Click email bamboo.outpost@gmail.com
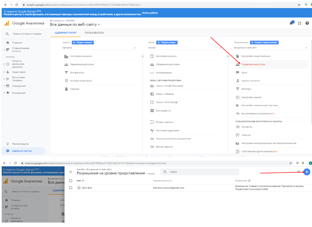Image resolution: width=312 pixels, height=227 pixels. click(x=169, y=188)
